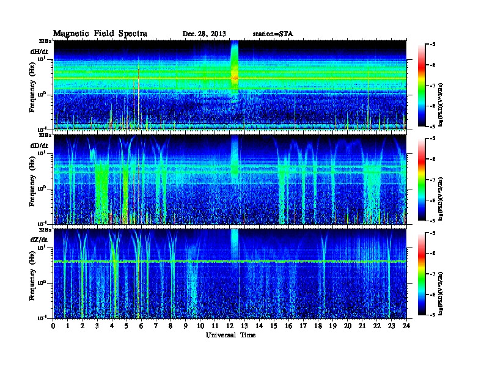Click the log PSD units label beside the dZ/dt color bar
This screenshot has width=484, height=374.
pyautogui.click(x=441, y=293)
